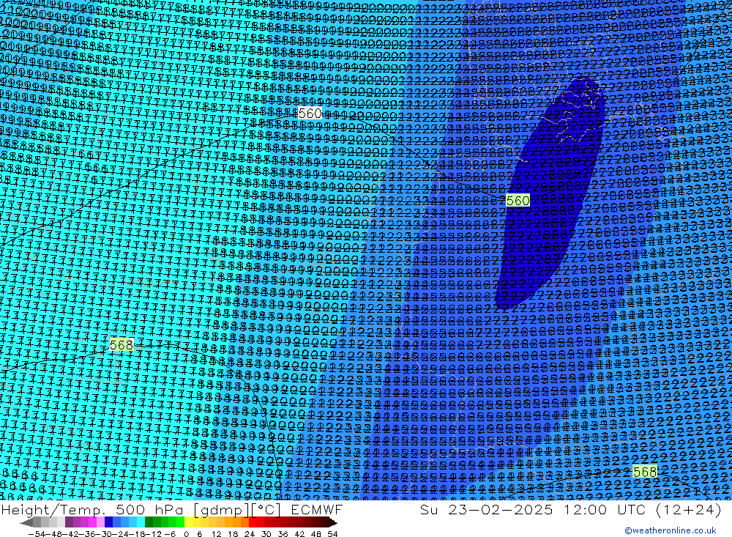
Task: Click the yellow legend swatch at 0
Action: pos(189,522)
